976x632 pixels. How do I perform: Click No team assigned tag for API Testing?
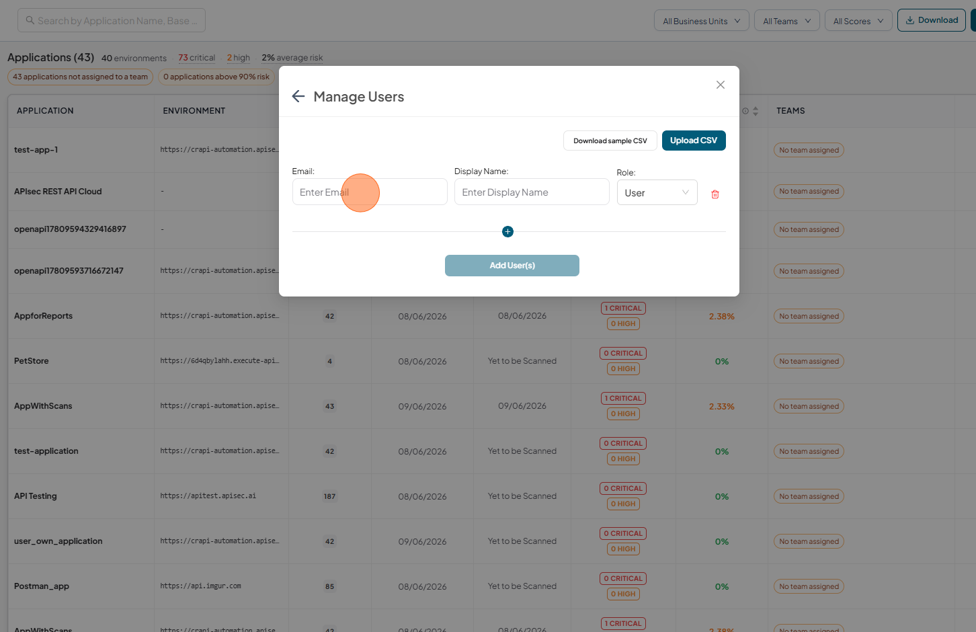(x=809, y=497)
